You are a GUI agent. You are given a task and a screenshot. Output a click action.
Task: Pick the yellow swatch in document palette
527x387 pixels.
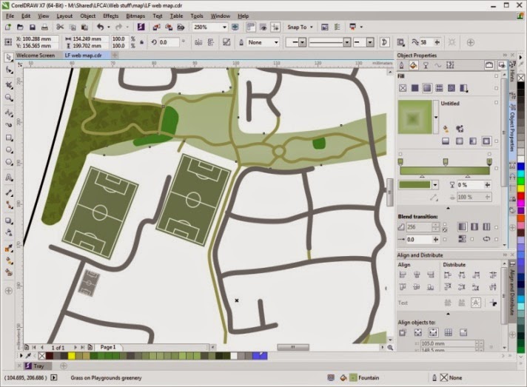(71, 356)
